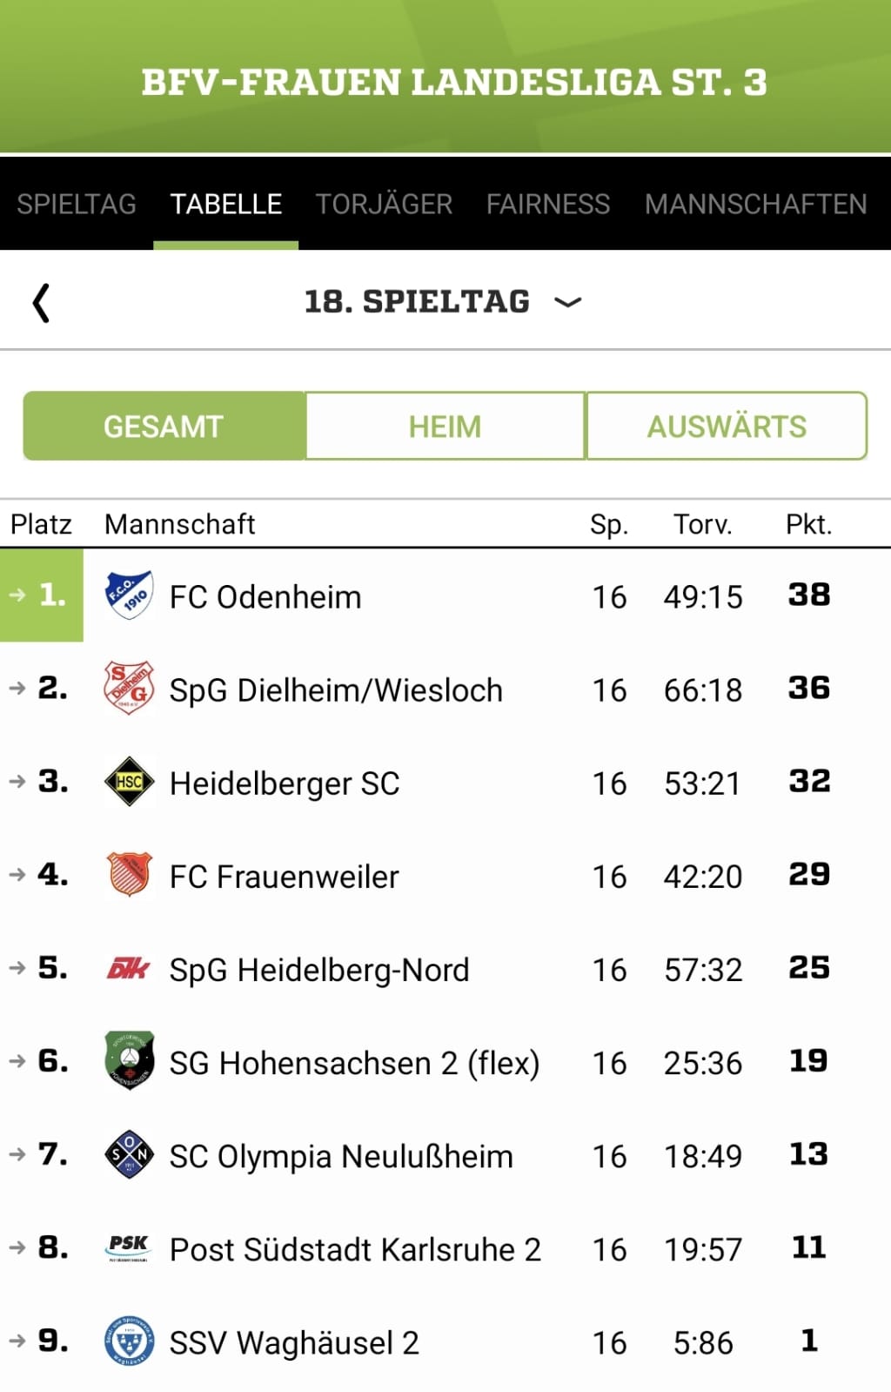Open the MANNSCHAFTEN tab
Screen dimensions: 891x1392
point(755,205)
